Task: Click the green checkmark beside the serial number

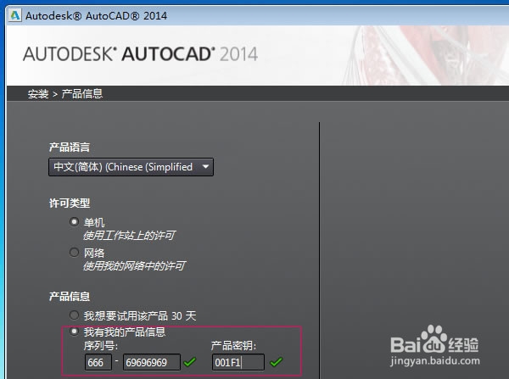Action: coord(190,361)
